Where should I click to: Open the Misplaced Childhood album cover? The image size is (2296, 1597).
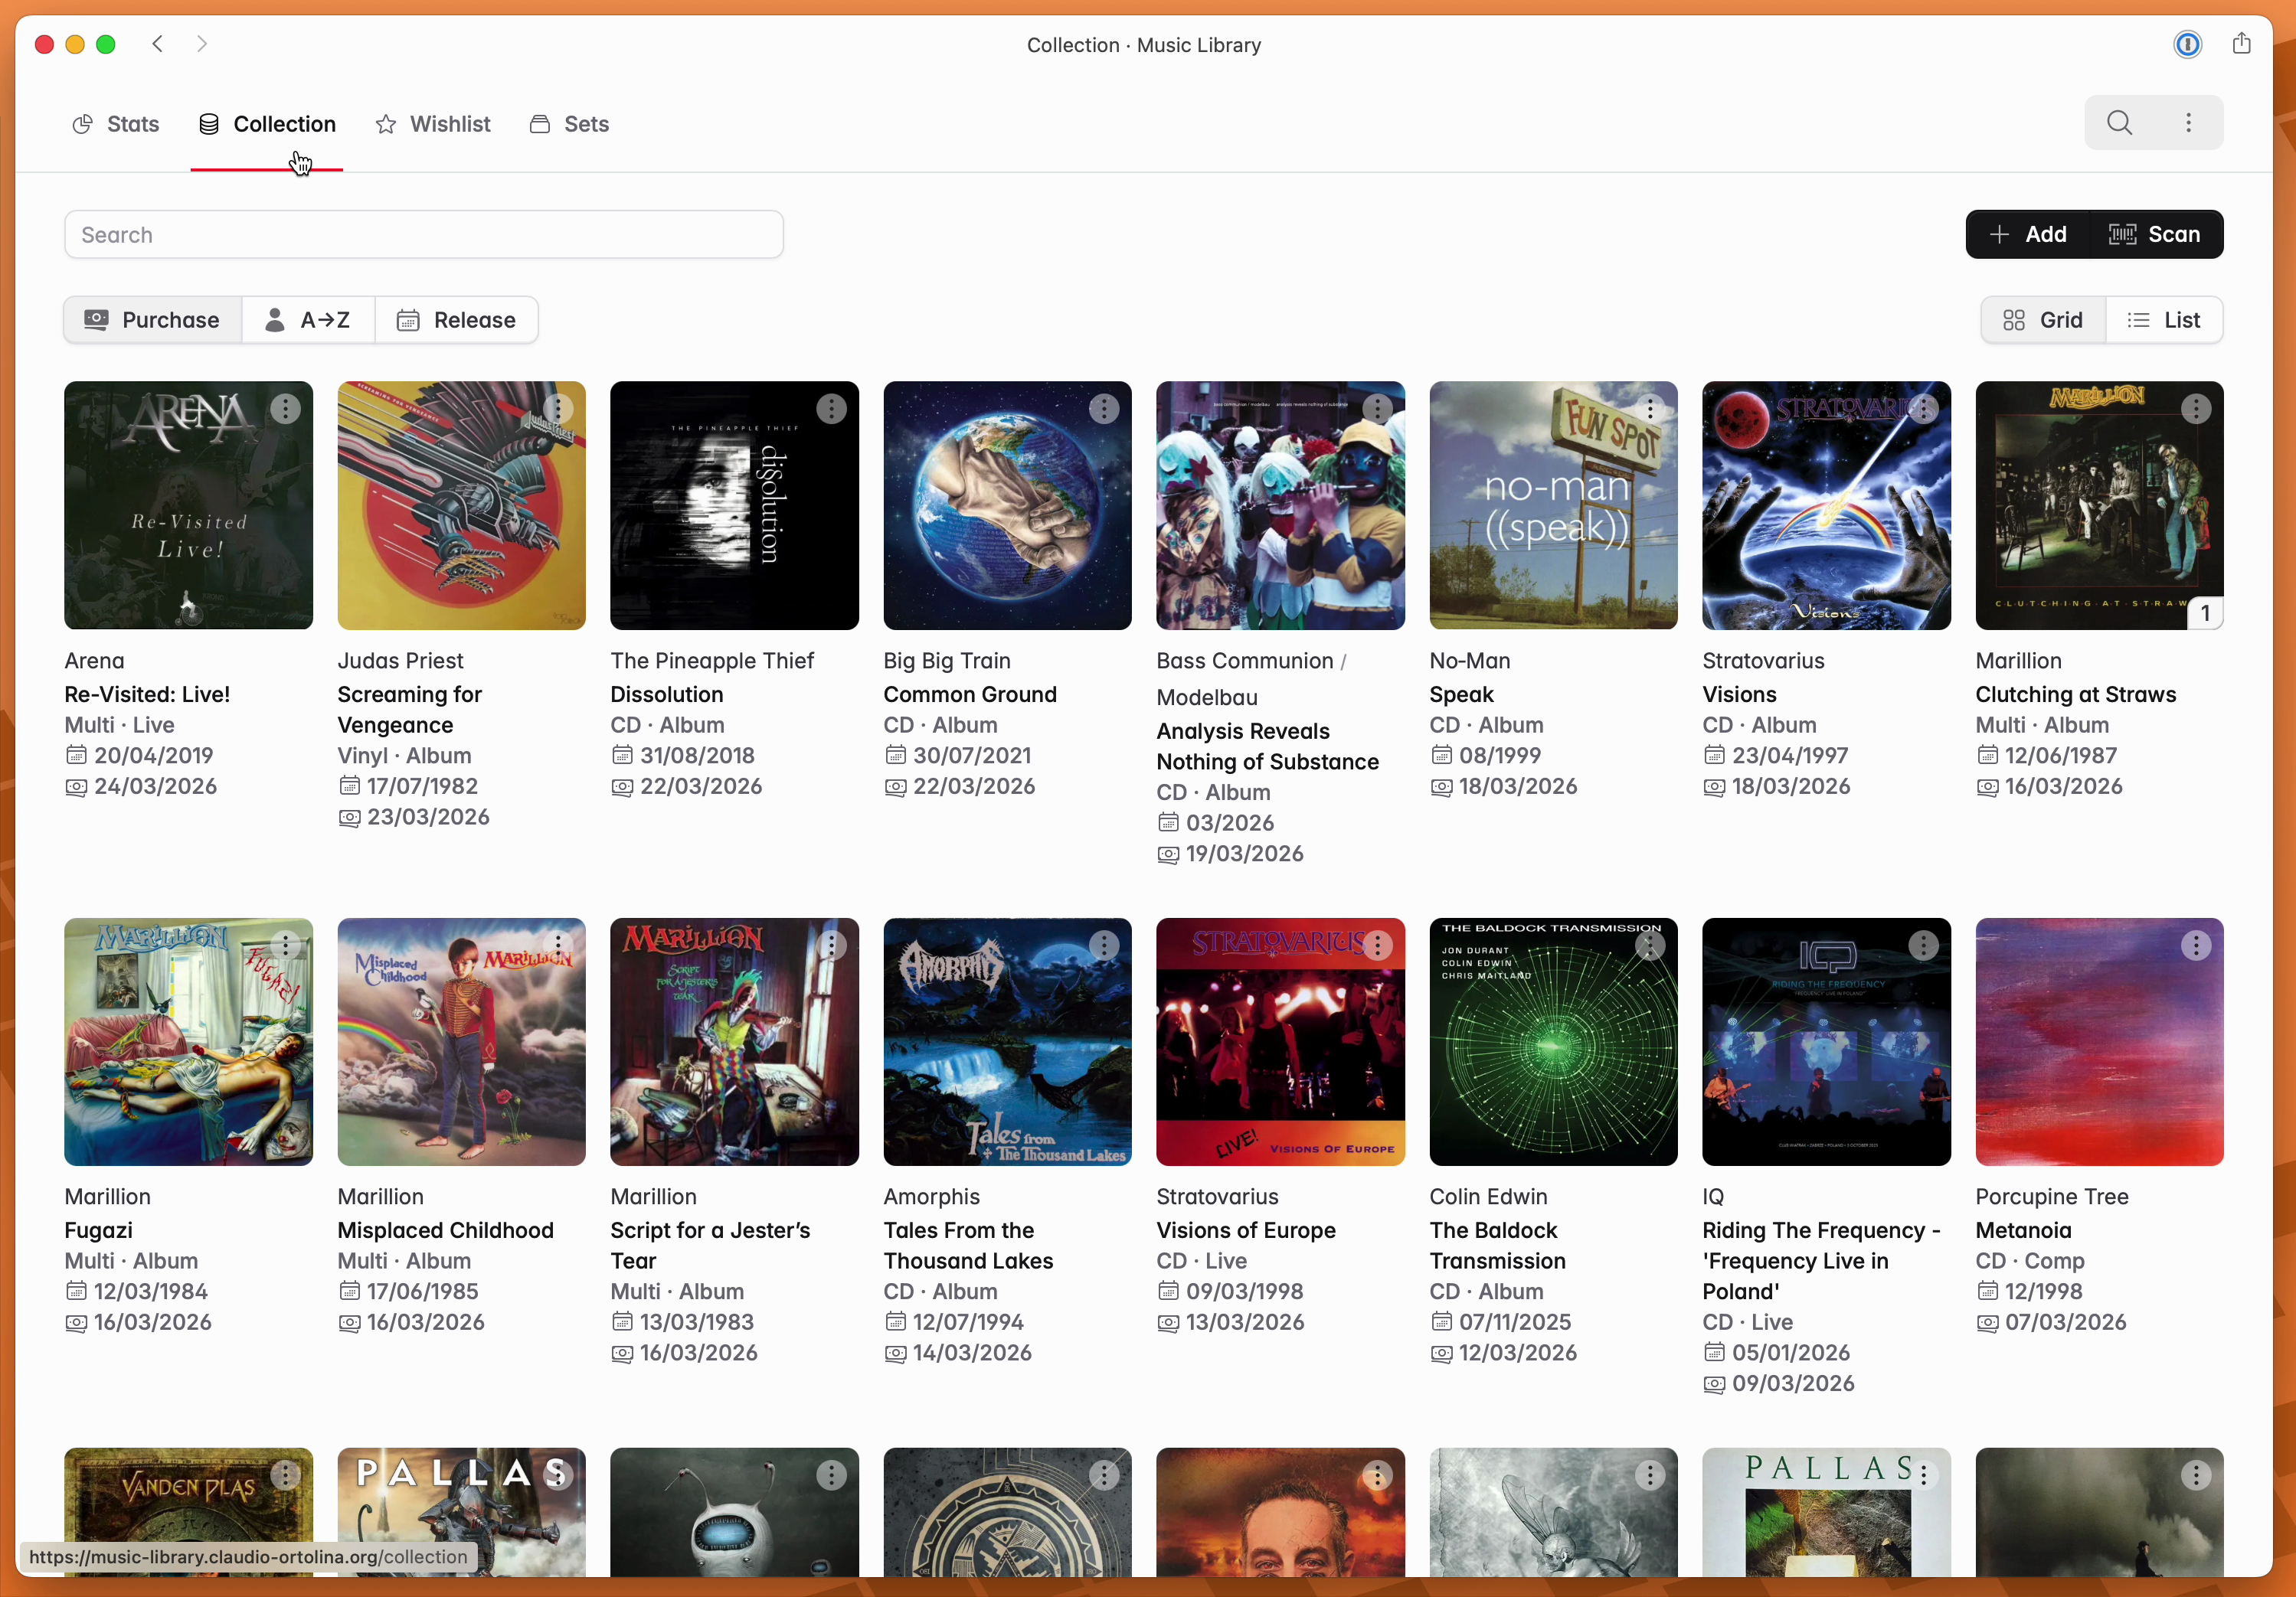tap(461, 1043)
